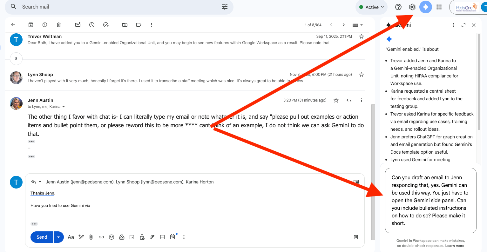Click the reply recipients line
This screenshot has width=487, height=252.
130,182
